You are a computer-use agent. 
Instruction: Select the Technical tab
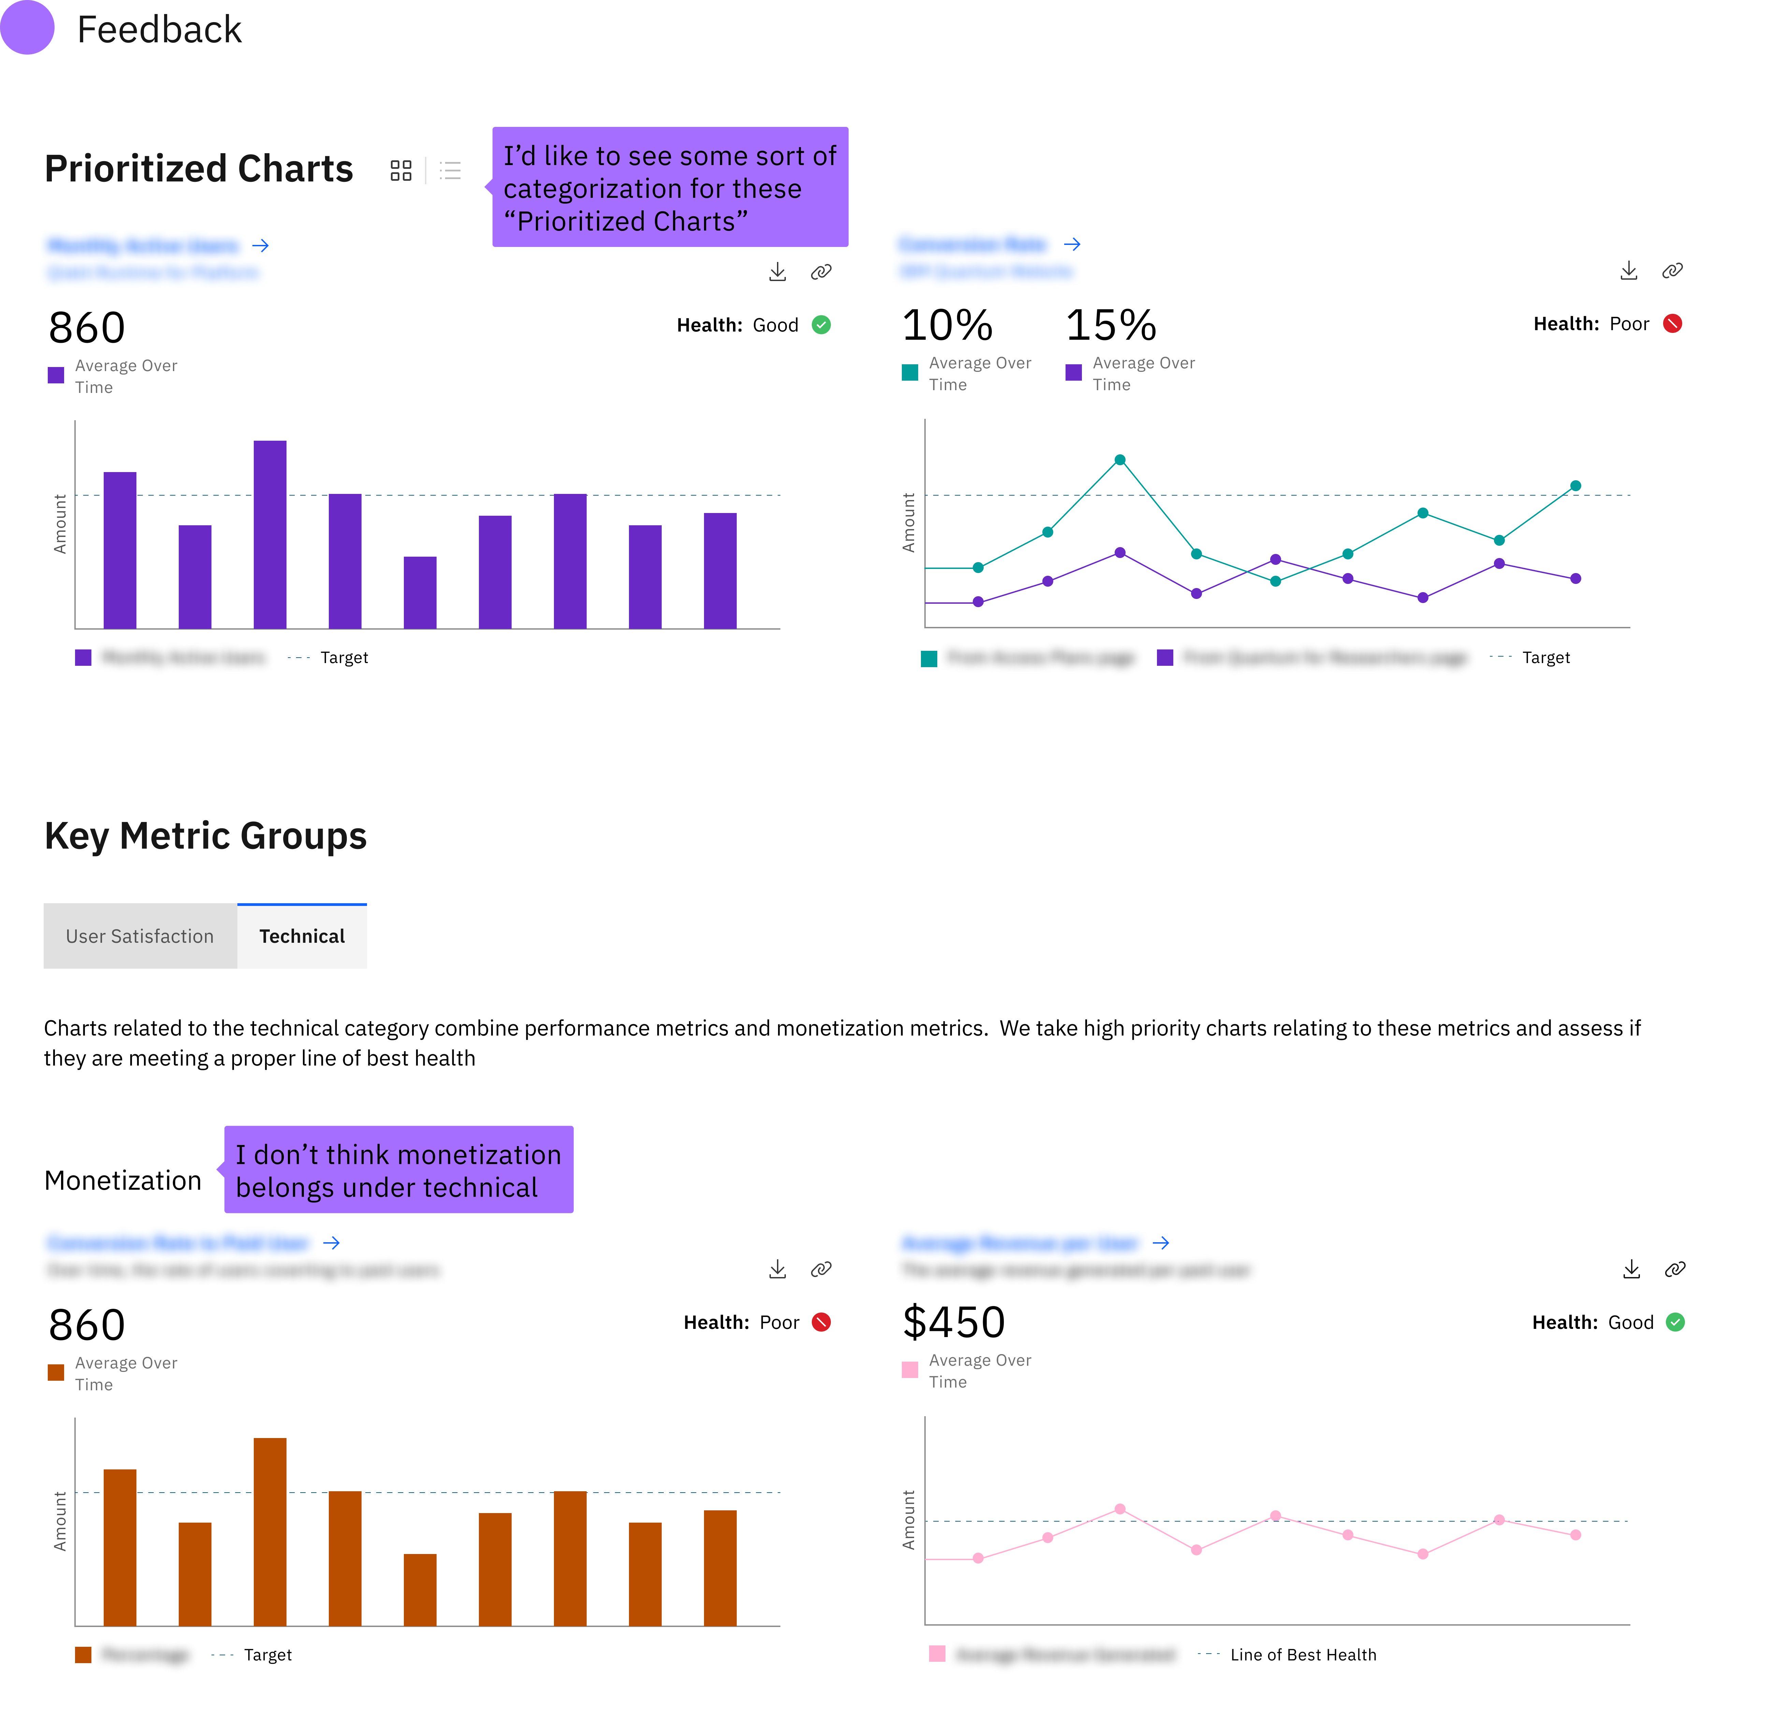coord(302,936)
